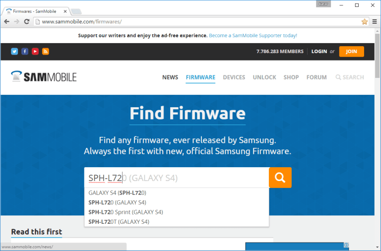Select suggestion GALAXY S4 (SPH-L720)

click(177, 193)
